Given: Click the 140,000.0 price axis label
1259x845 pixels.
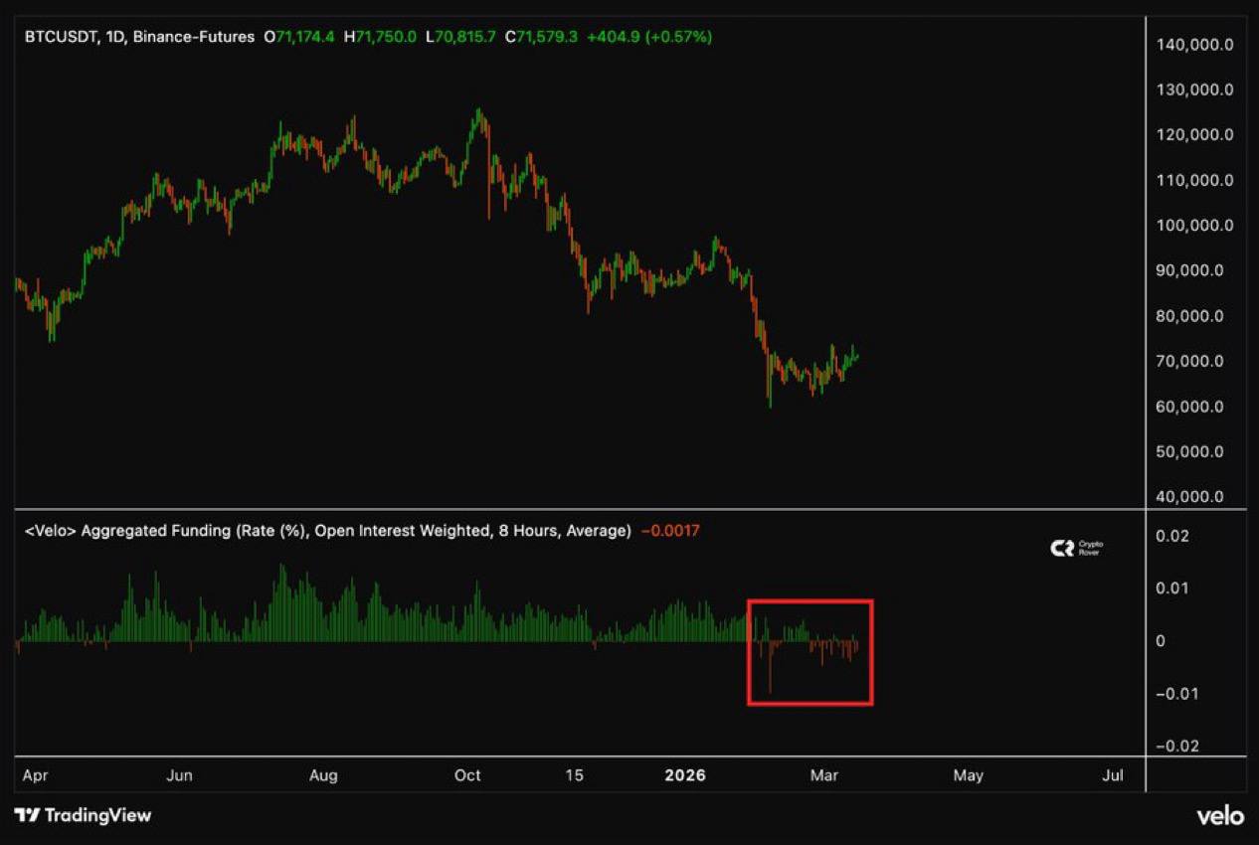Looking at the screenshot, I should pyautogui.click(x=1196, y=45).
